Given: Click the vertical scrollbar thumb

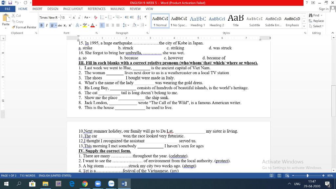Looking at the screenshot, I should (333, 101).
